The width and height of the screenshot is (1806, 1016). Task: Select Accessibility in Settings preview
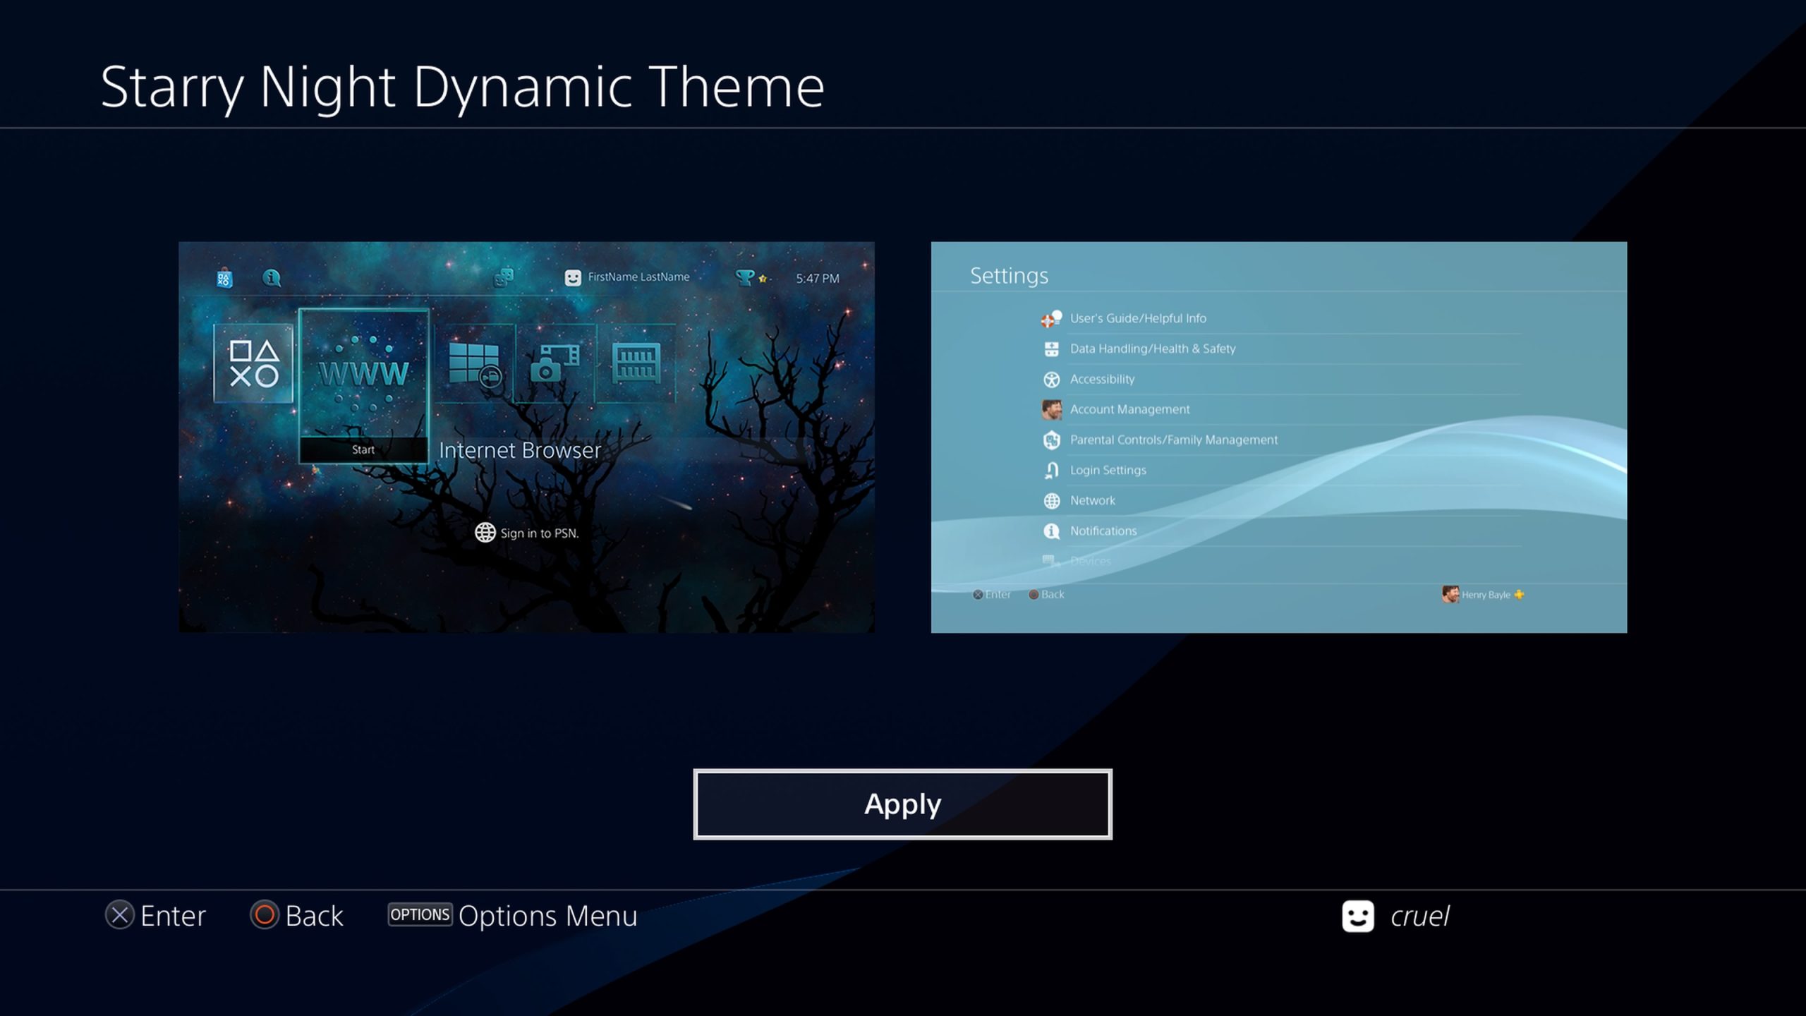[x=1102, y=379]
